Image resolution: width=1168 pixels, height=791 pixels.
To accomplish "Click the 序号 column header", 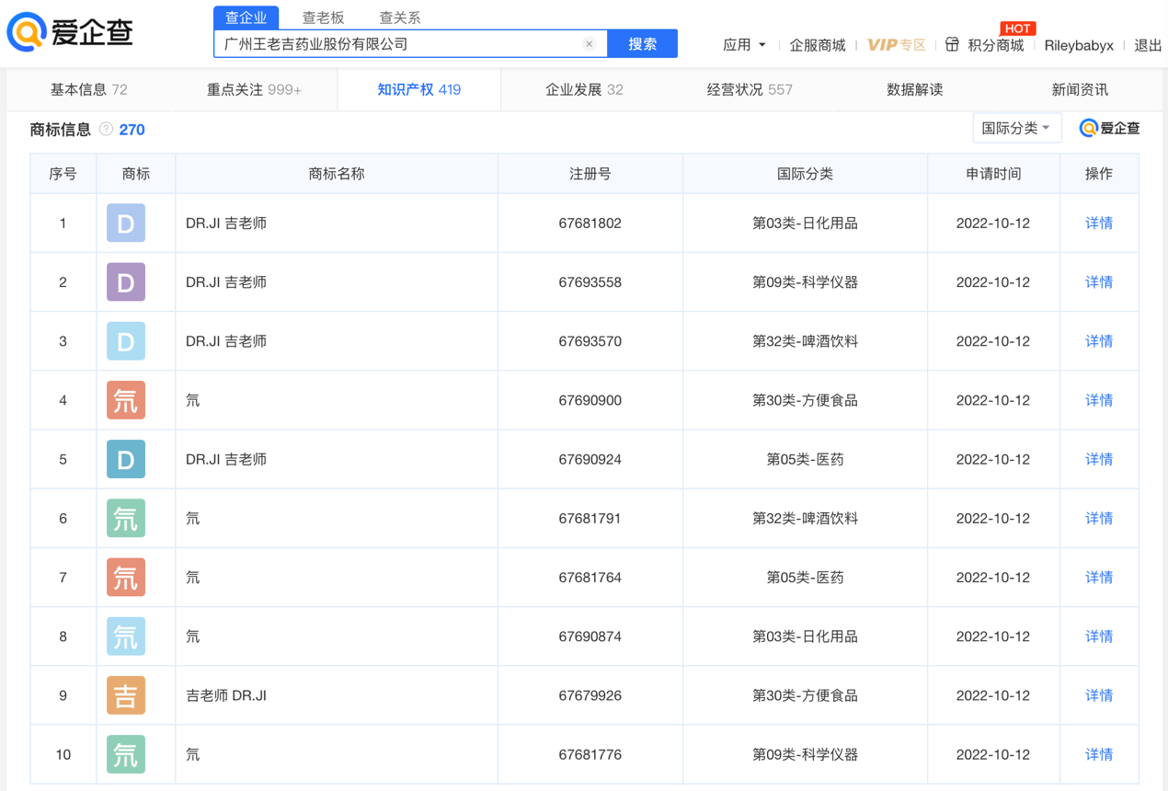I will [63, 174].
